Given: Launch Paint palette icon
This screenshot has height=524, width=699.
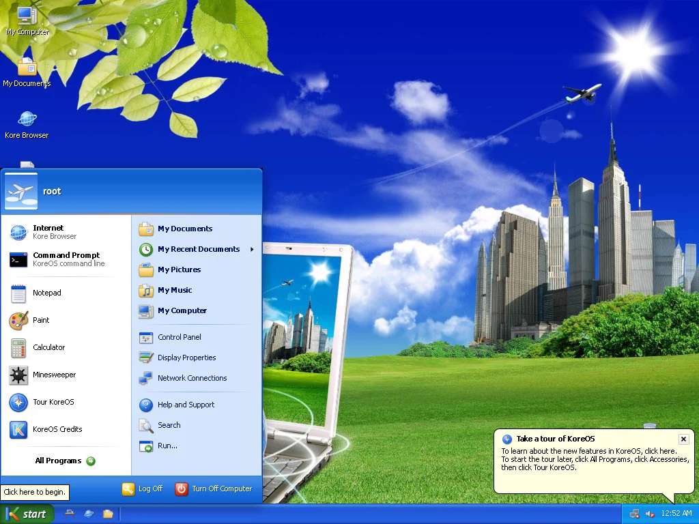Looking at the screenshot, I should coord(18,321).
